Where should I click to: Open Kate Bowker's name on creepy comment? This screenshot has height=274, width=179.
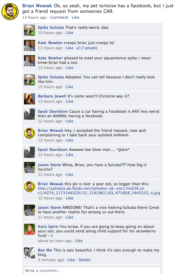tap(50, 43)
